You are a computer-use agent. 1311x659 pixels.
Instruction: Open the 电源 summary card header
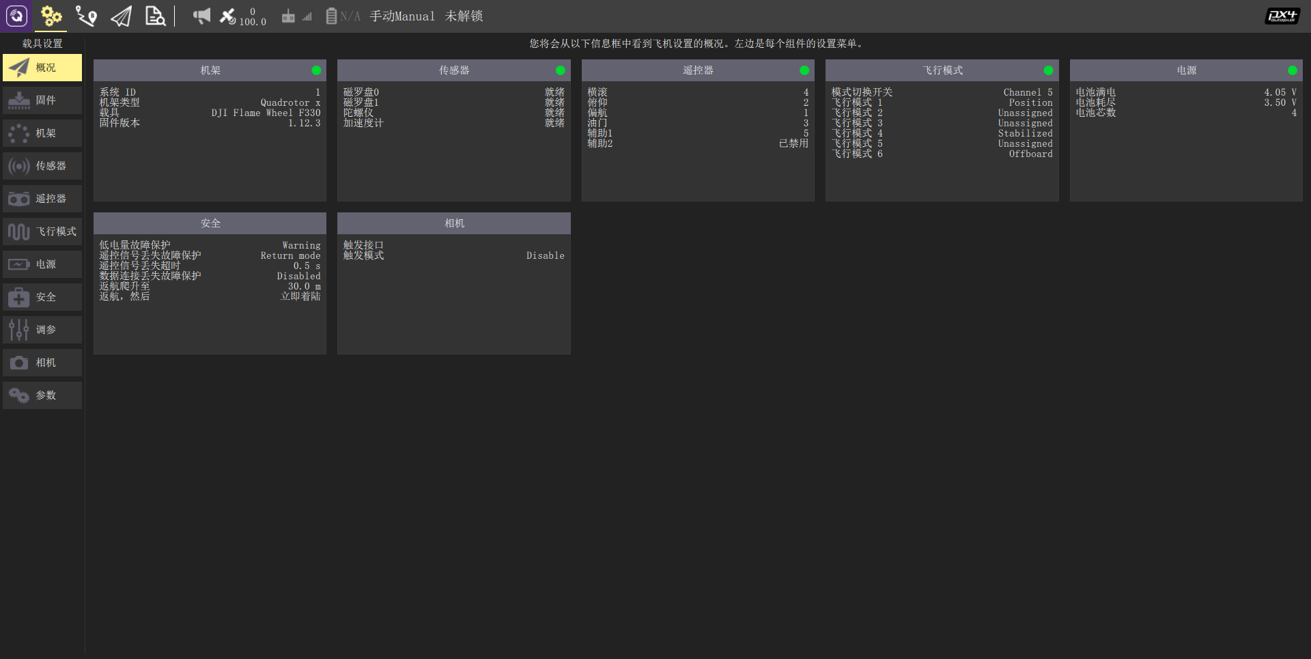(1186, 70)
